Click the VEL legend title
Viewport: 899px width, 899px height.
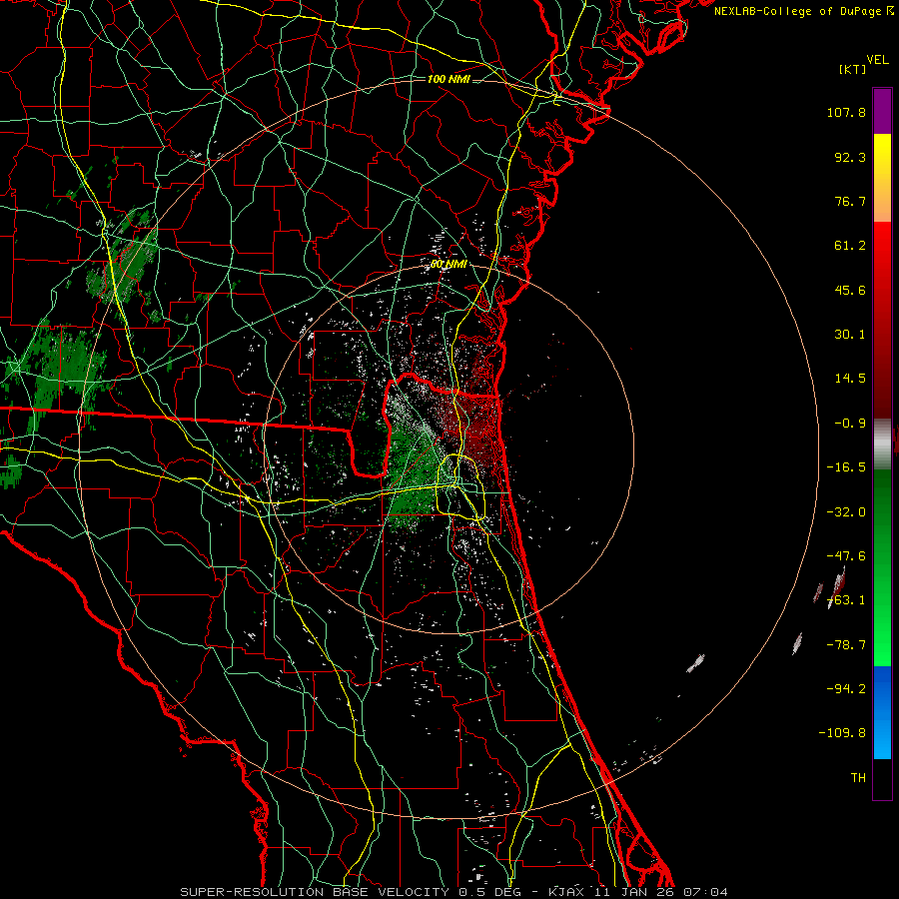tap(877, 60)
